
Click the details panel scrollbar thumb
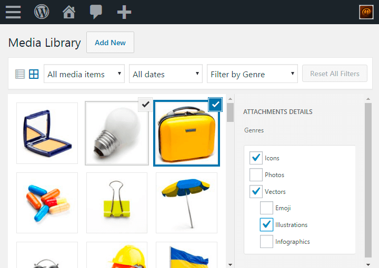[x=368, y=180]
